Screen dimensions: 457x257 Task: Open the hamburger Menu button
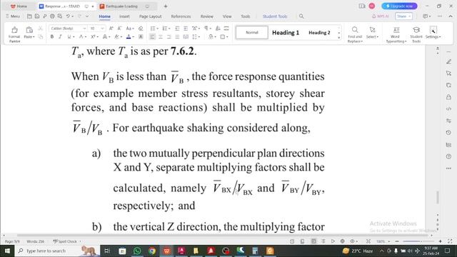pyautogui.click(x=13, y=16)
